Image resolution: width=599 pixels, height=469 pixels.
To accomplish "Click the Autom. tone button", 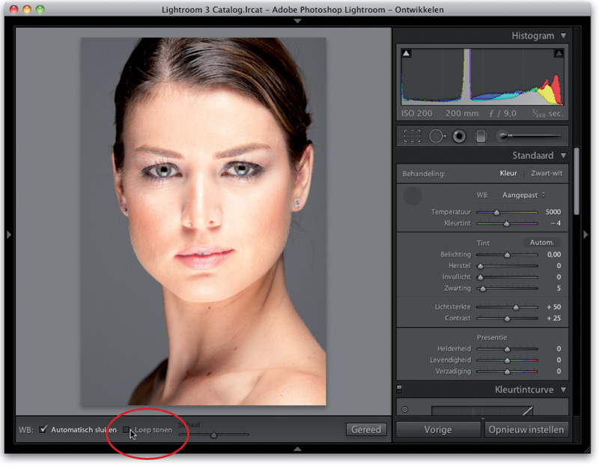I will pos(541,242).
